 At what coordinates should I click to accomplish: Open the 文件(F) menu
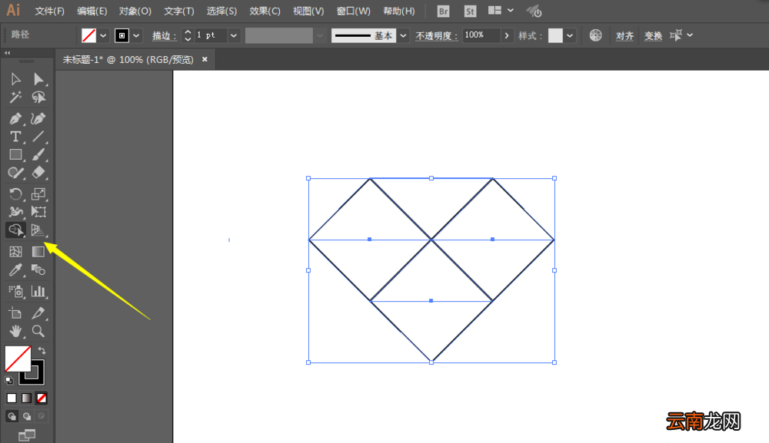click(49, 11)
